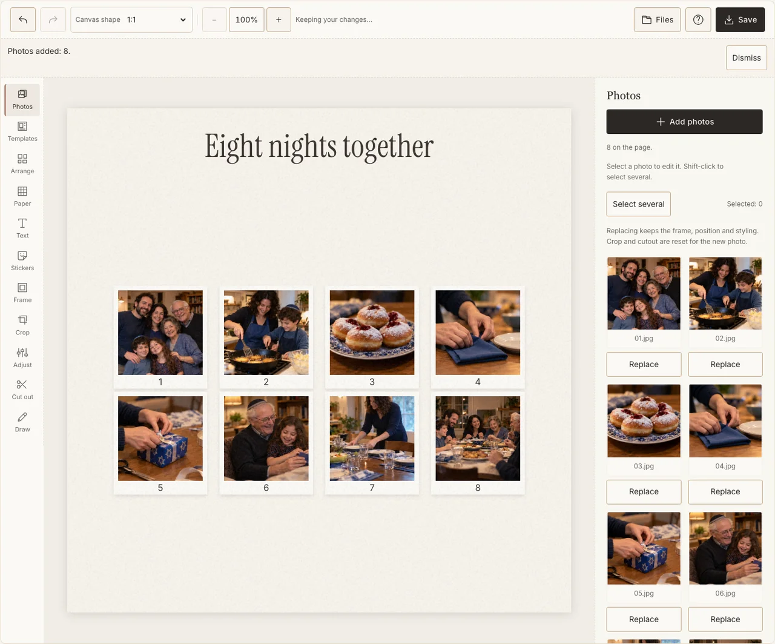
Task: Replace photo 06.jpg
Action: coord(725,620)
